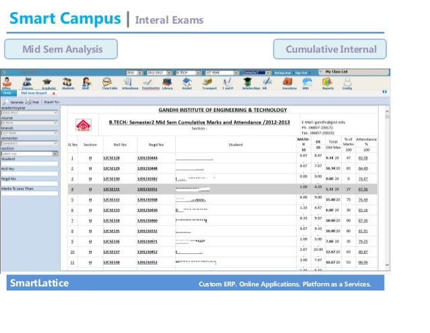Switch to the Home tab
430x333 pixels.
point(7,93)
